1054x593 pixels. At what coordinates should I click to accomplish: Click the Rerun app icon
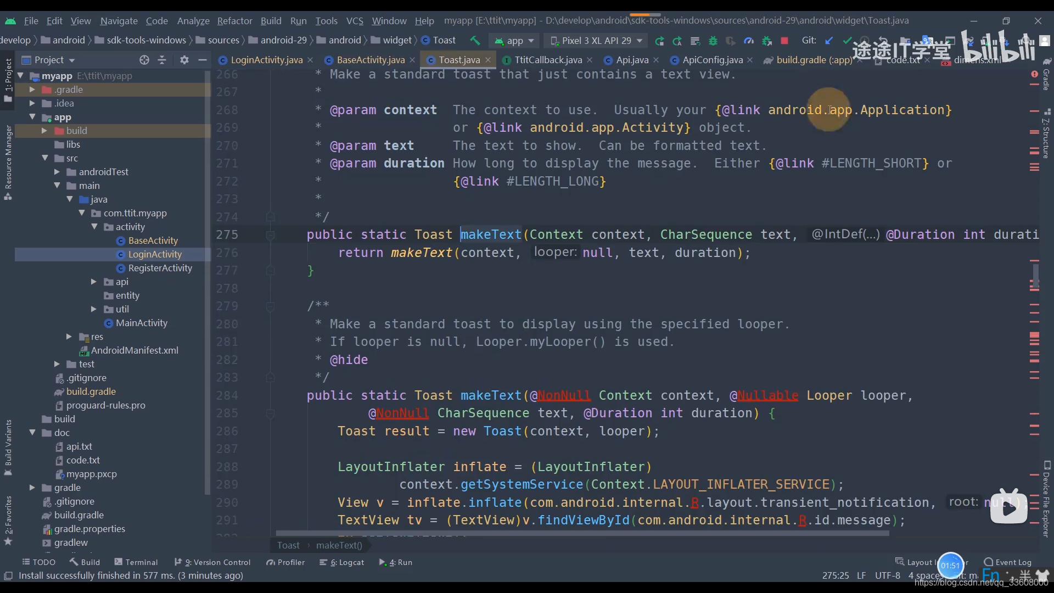coord(659,41)
